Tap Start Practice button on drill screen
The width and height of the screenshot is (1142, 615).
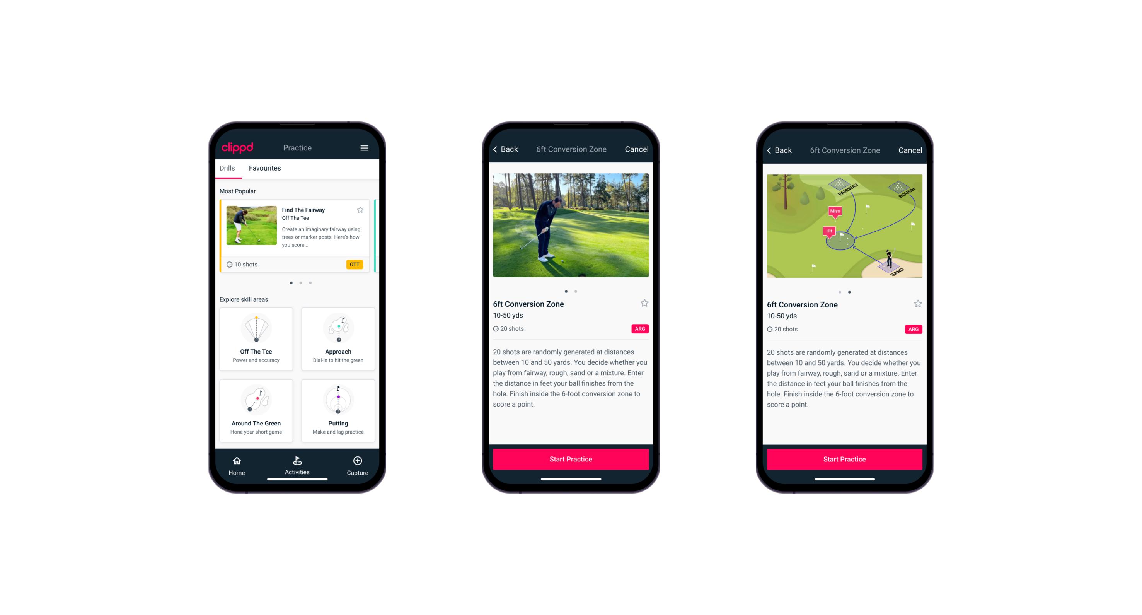(571, 460)
